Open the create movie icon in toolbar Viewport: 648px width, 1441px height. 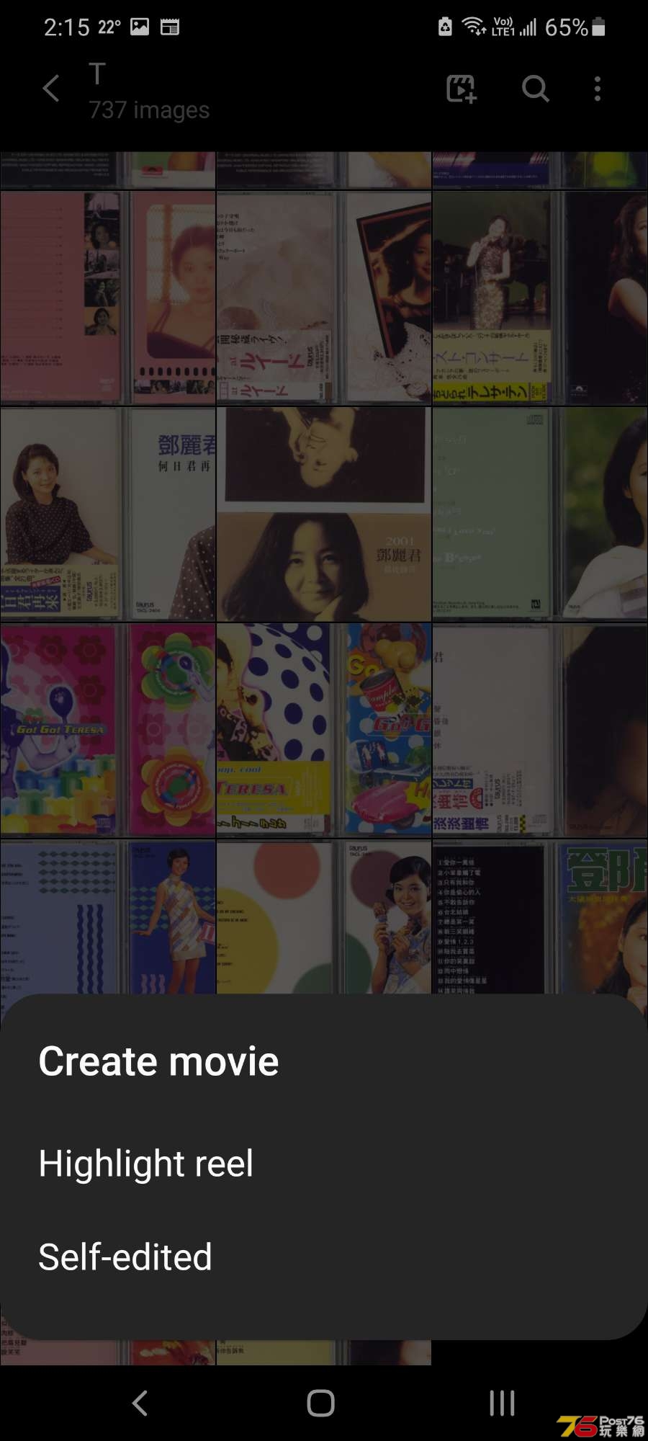tap(461, 89)
